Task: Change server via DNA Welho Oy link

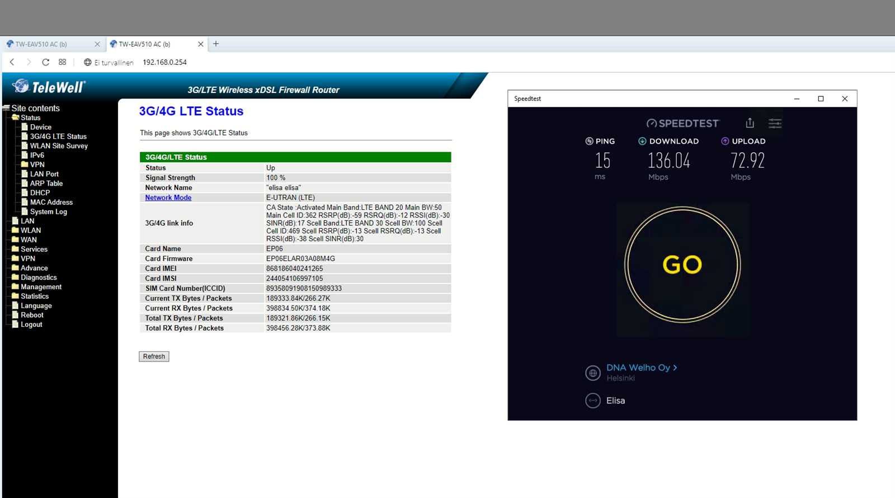Action: (x=642, y=368)
